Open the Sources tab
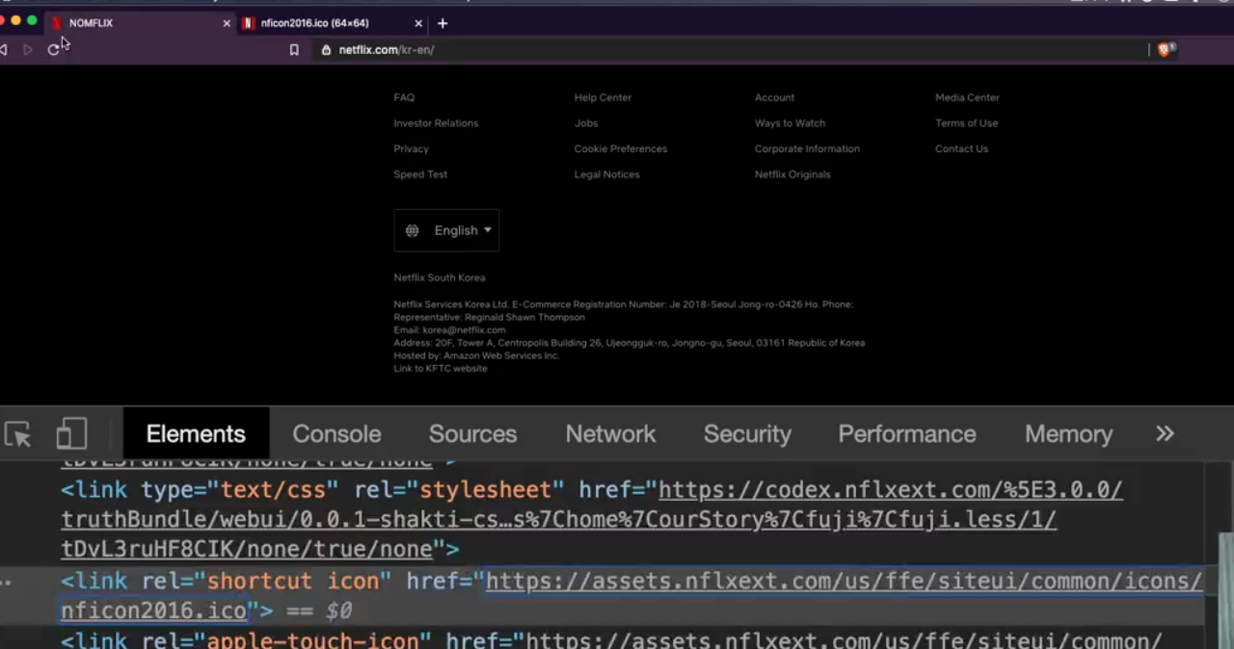Screen dimensions: 1234x649 472,434
